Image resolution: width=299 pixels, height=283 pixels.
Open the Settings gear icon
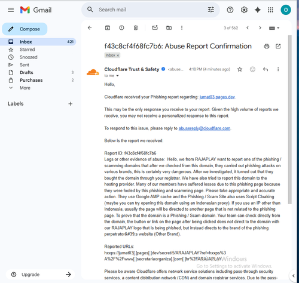[x=244, y=10]
